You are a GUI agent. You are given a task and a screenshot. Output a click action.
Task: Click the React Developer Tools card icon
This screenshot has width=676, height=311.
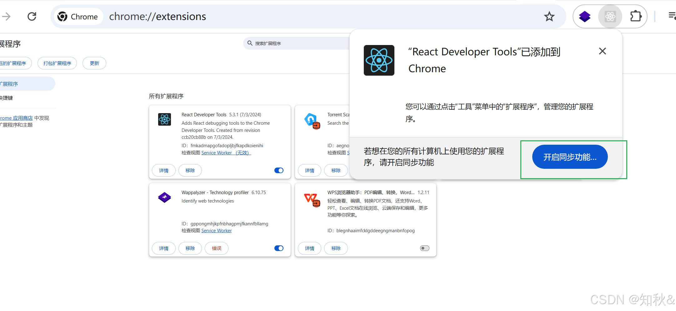(x=164, y=119)
